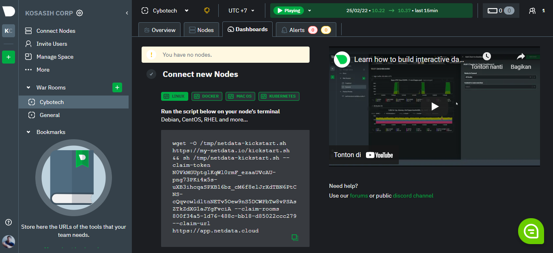Open the UTC +7 timezone dropdown
The image size is (553, 253).
[x=242, y=11]
